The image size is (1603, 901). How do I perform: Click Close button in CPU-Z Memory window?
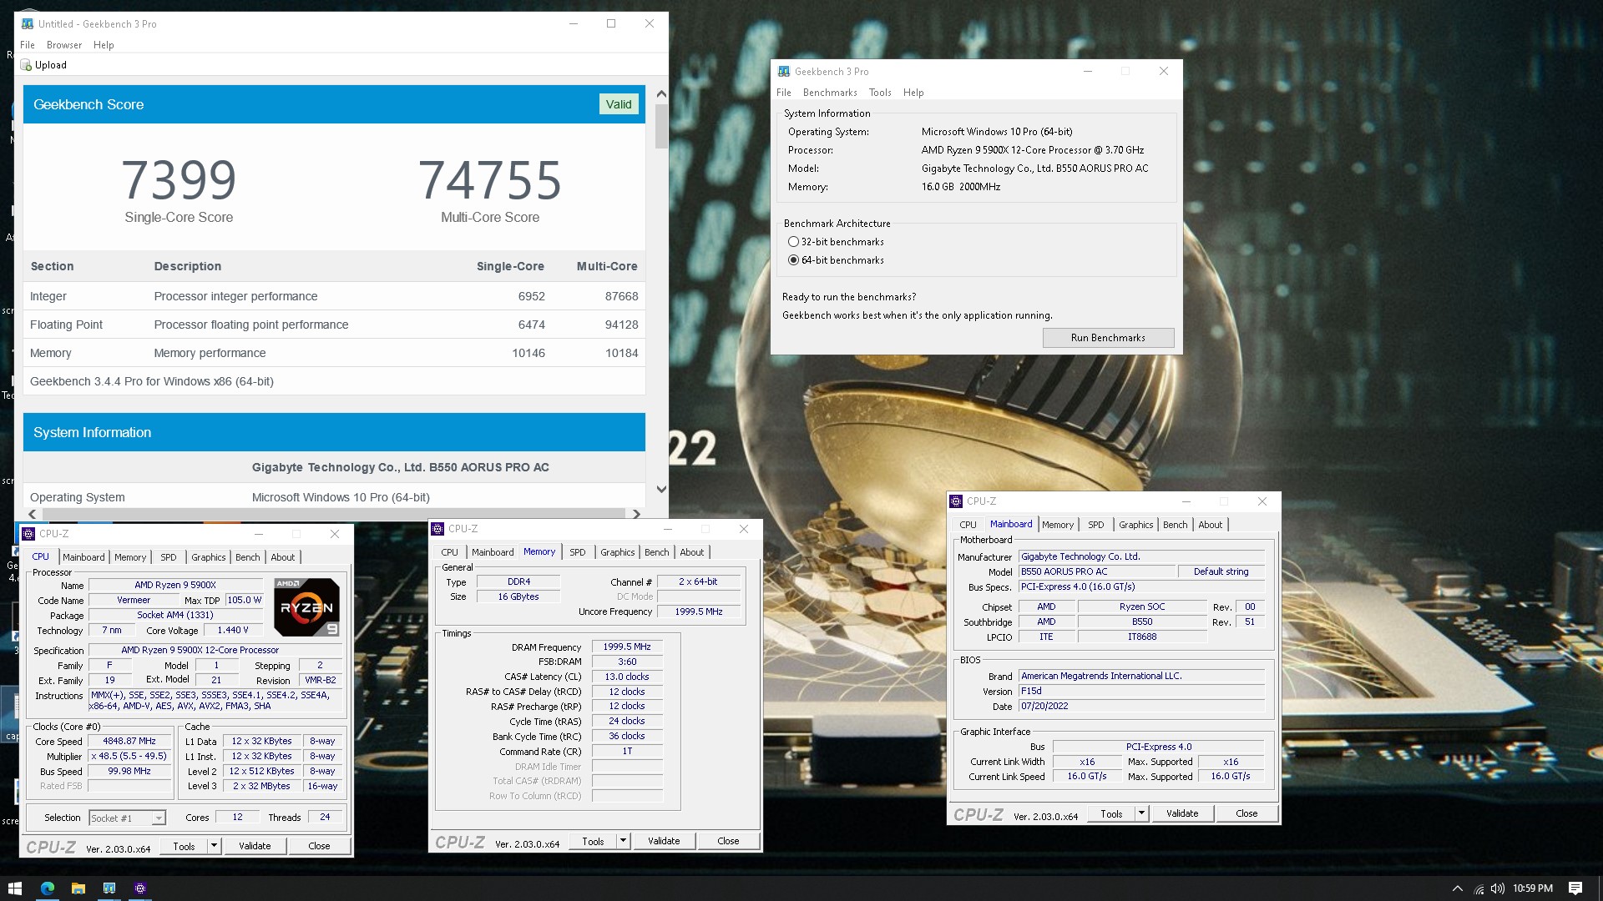pos(728,841)
